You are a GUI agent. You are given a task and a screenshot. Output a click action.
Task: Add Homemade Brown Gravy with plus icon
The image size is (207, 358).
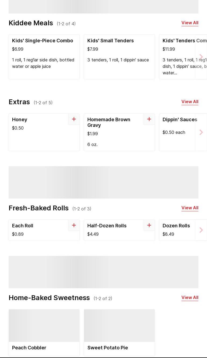(149, 119)
